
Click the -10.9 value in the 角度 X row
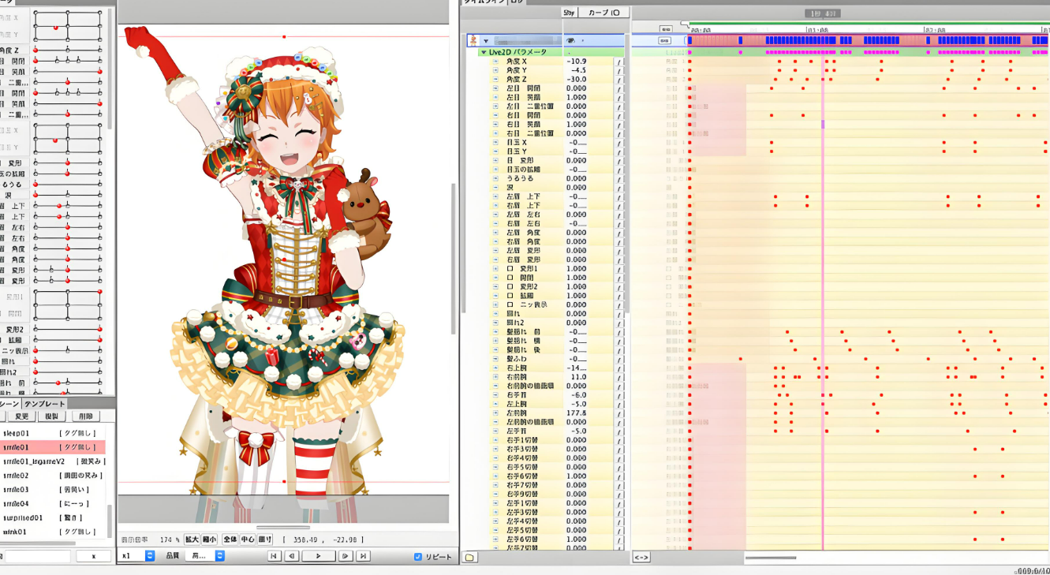[577, 61]
